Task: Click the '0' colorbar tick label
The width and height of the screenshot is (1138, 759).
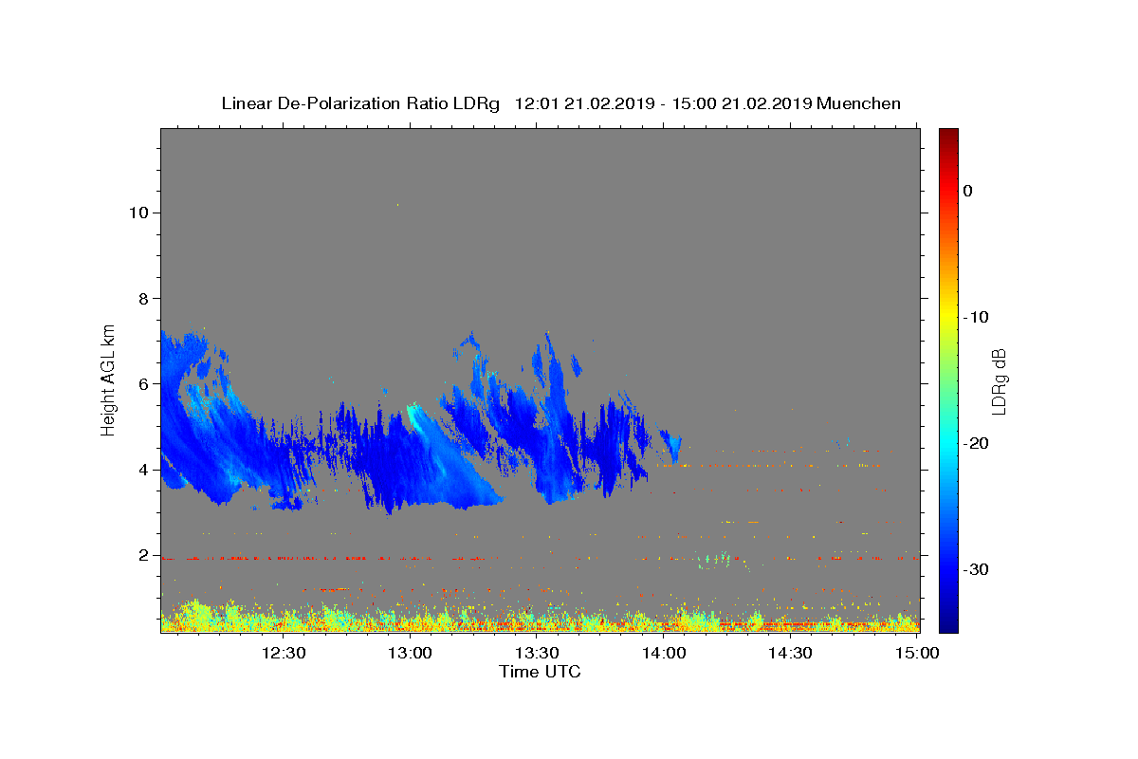Action: point(967,191)
